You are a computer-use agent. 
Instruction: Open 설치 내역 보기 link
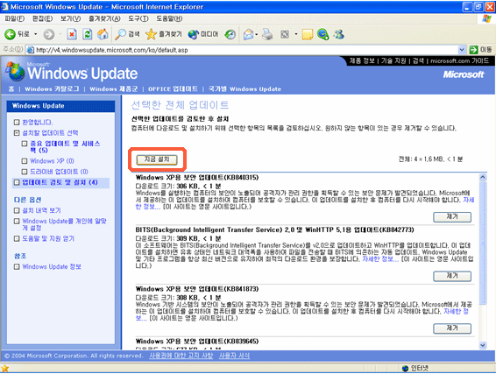pos(41,210)
